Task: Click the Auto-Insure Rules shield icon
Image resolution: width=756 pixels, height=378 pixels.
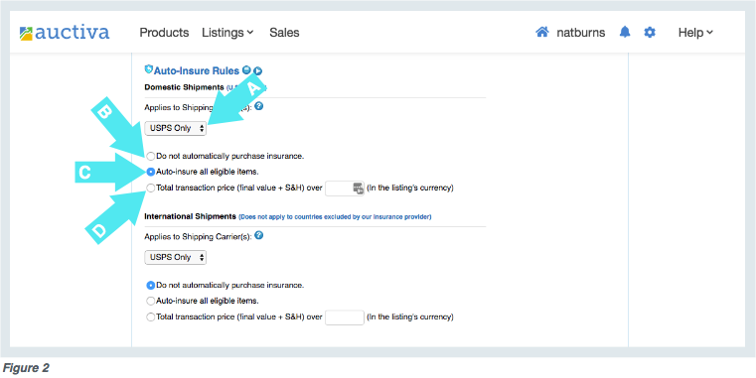Action: pyautogui.click(x=148, y=69)
